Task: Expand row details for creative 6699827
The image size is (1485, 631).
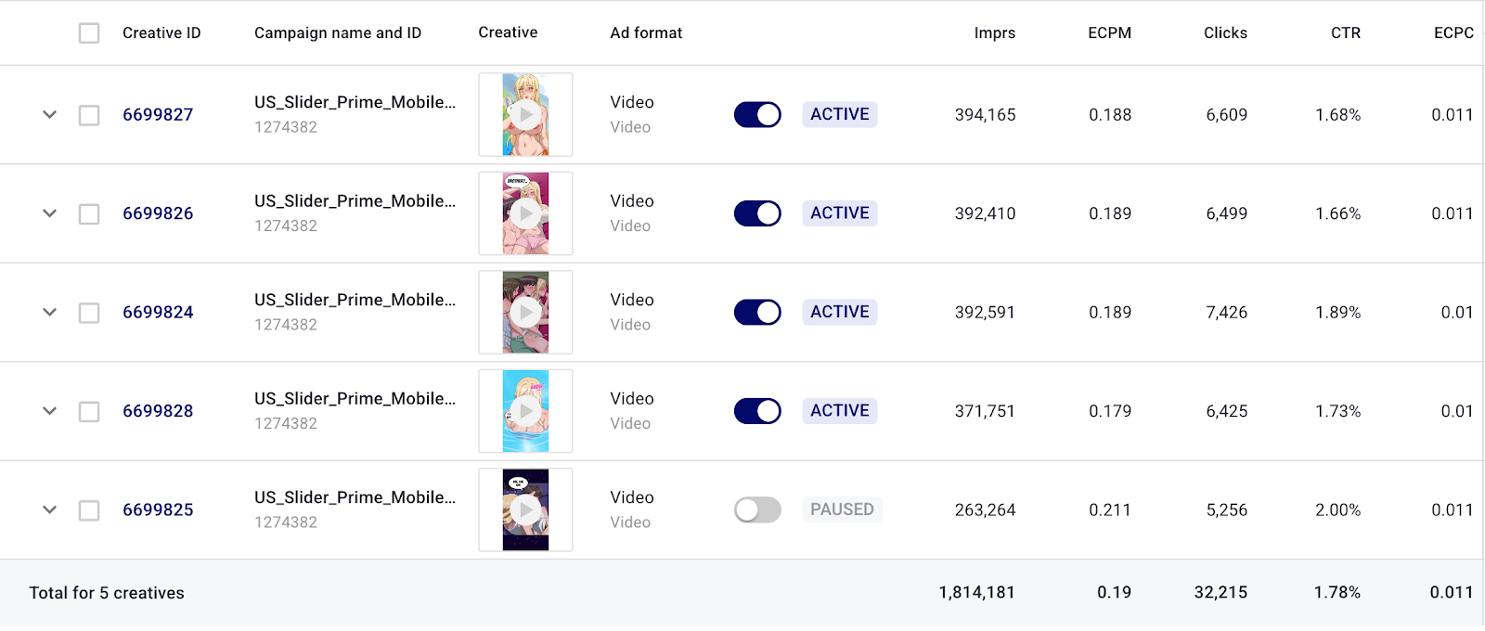Action: coord(50,115)
